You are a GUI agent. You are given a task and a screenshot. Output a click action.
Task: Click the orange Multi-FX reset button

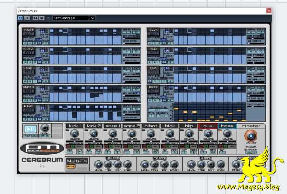click(71, 166)
